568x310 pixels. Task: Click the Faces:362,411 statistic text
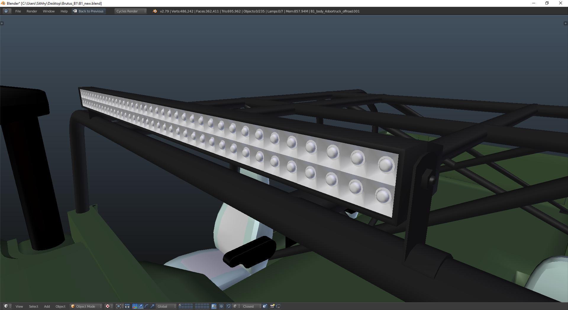click(x=207, y=11)
